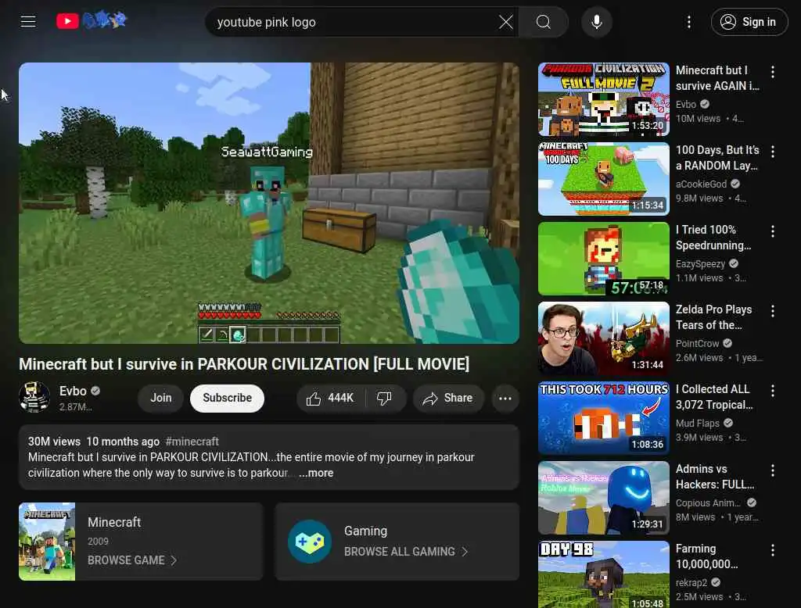Clear the search box text
This screenshot has height=608, width=801.
(x=506, y=22)
